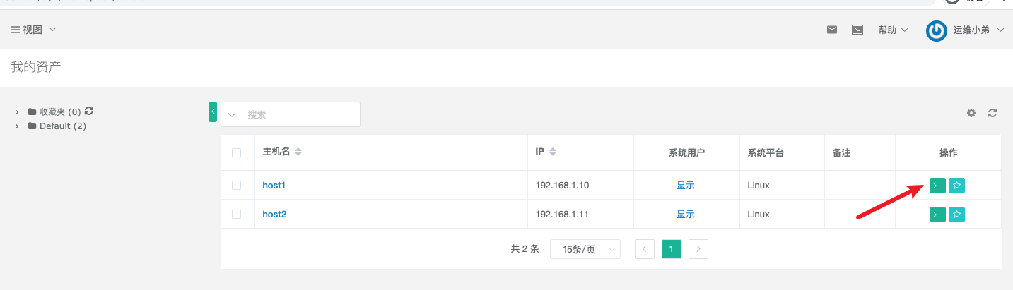Collapse the left tree panel

pos(213,111)
